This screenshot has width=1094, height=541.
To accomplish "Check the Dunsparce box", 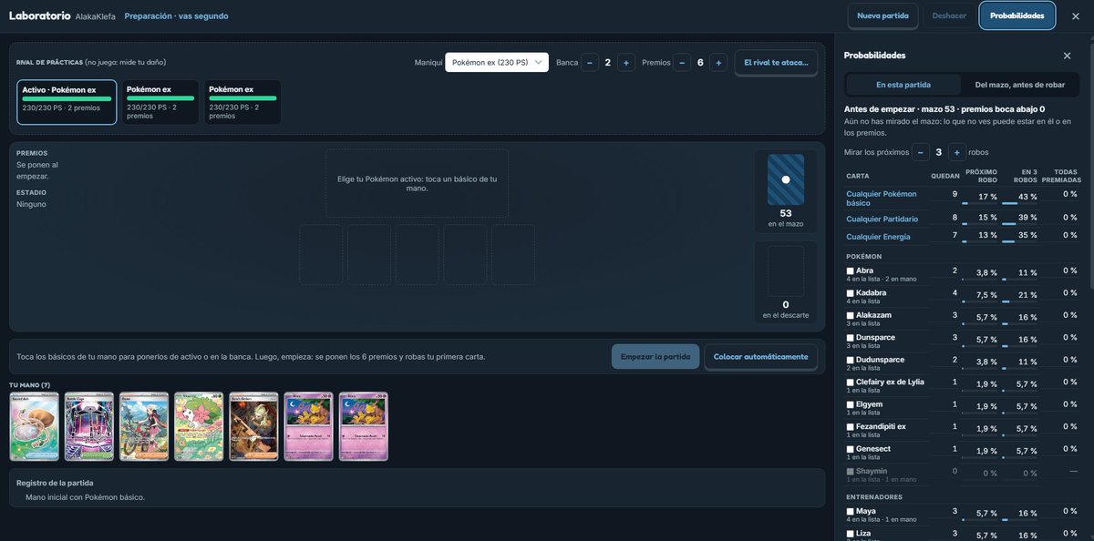I will click(x=851, y=338).
